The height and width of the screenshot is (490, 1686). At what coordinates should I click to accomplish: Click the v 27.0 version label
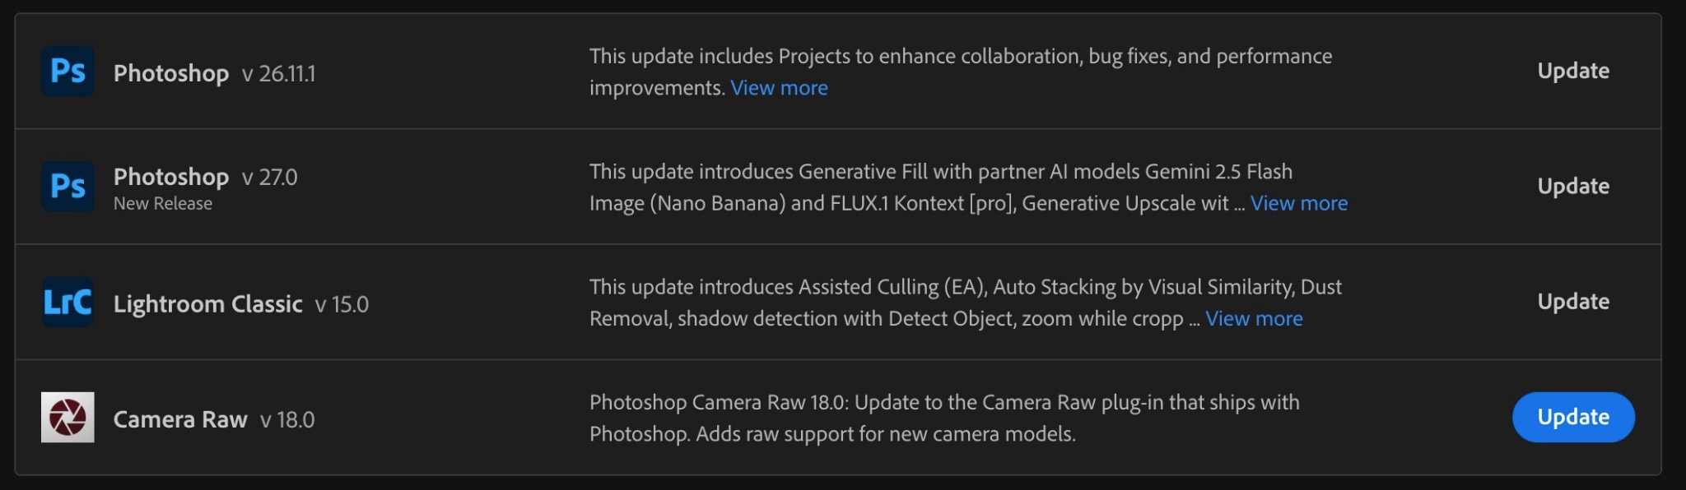tap(269, 178)
